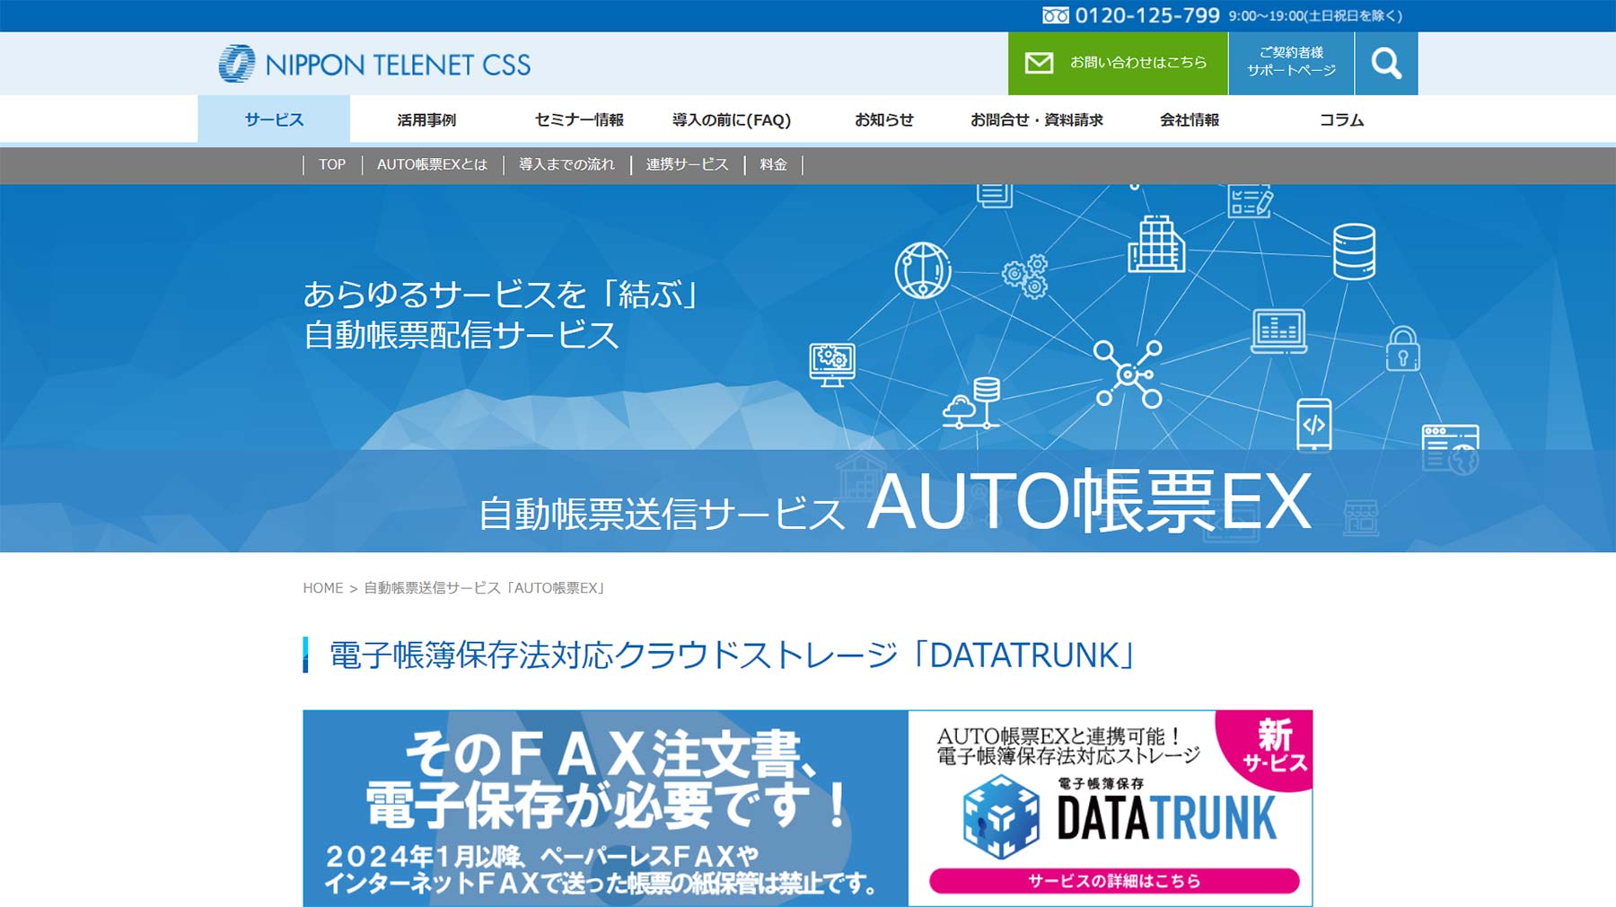
Task: Click the 0120-125-799 phone number
Action: tap(1147, 15)
